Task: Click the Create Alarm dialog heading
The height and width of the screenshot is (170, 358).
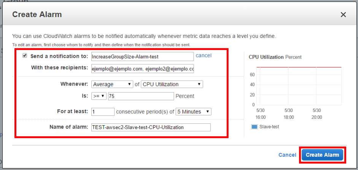Action: pos(37,15)
